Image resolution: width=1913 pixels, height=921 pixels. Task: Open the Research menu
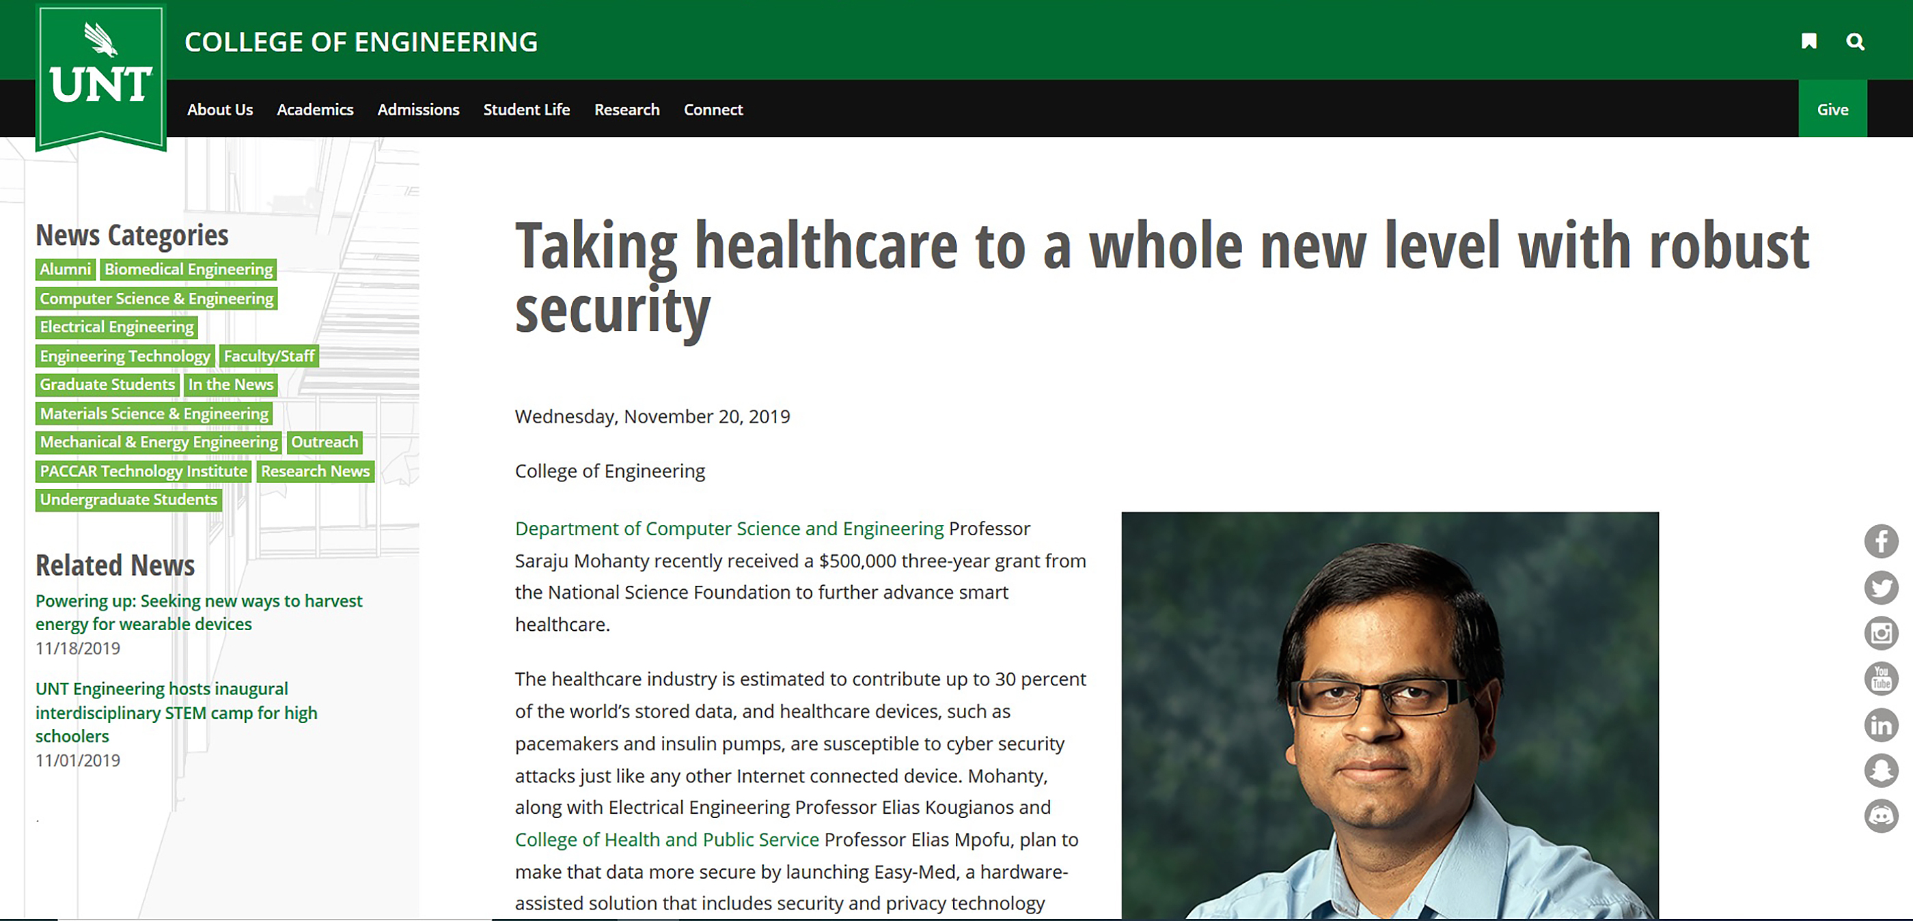[x=627, y=109]
